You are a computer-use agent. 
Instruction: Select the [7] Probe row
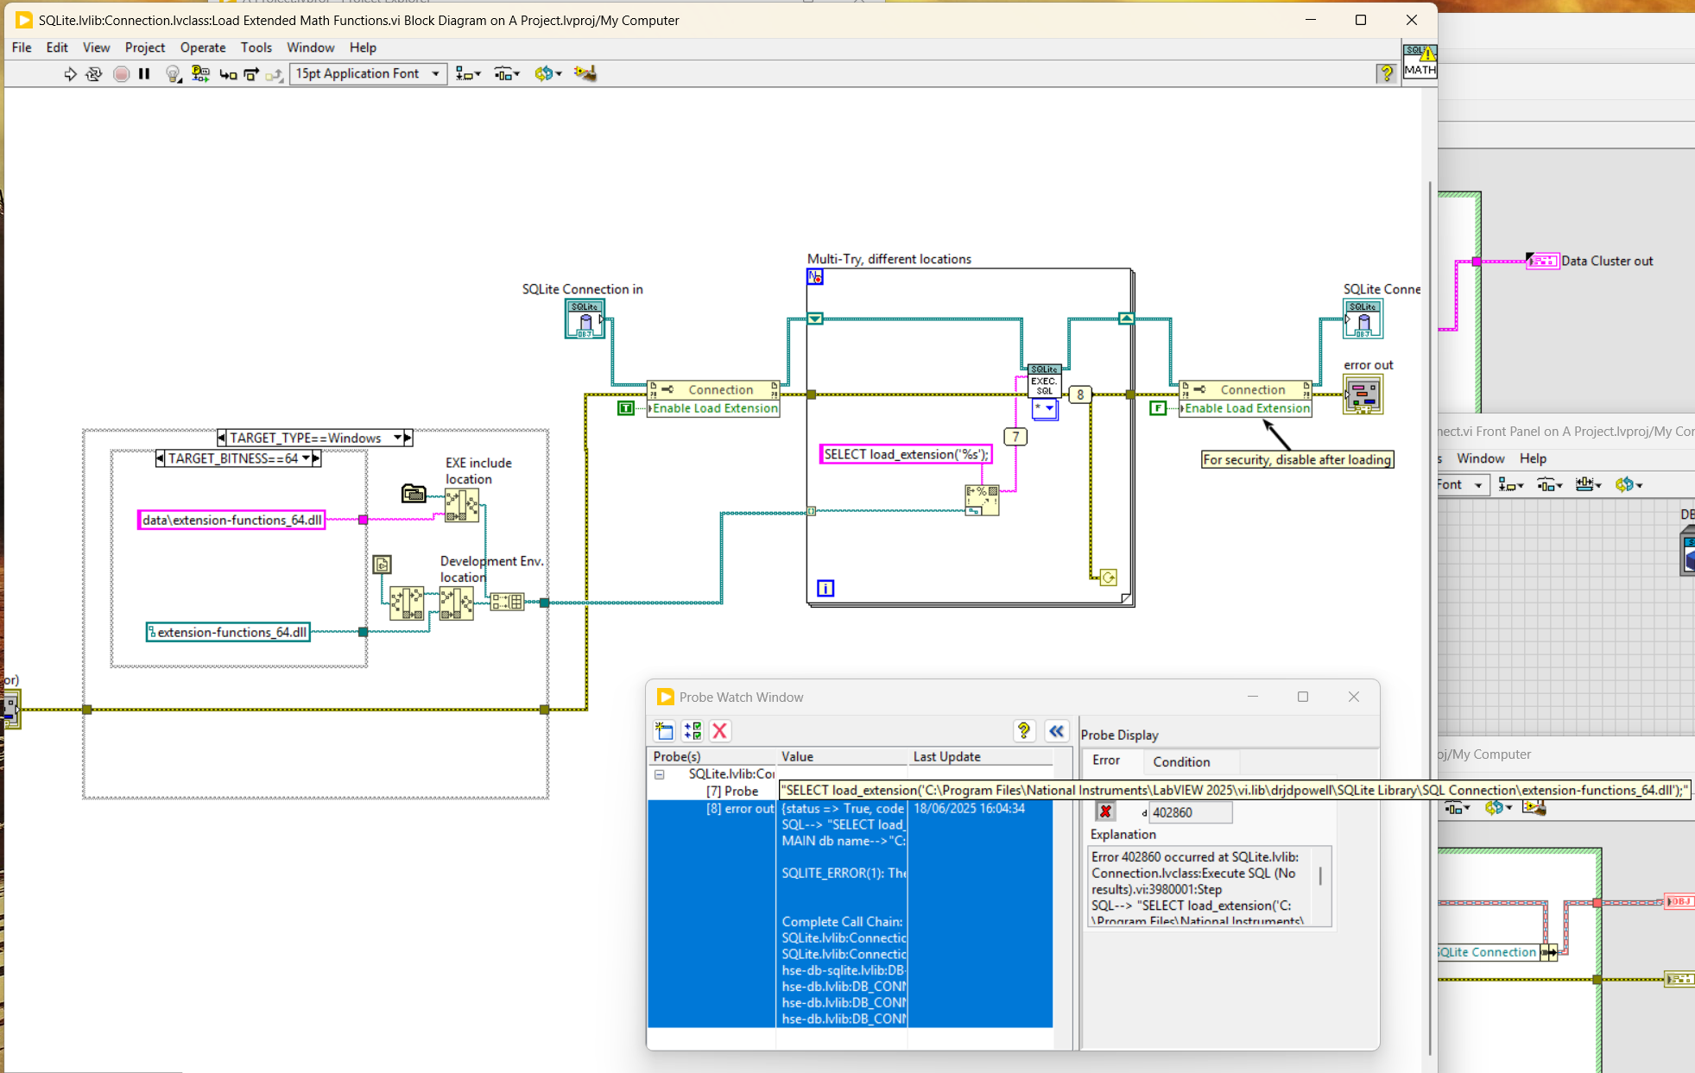click(x=732, y=791)
